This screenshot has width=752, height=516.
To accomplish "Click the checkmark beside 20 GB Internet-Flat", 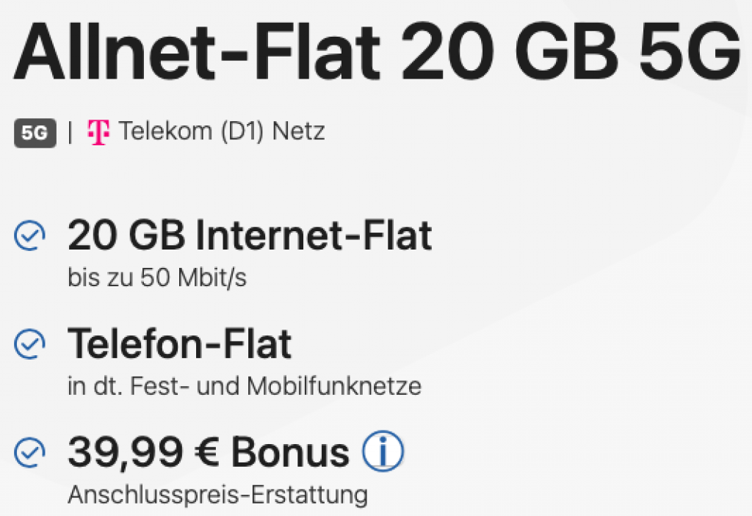I will pyautogui.click(x=29, y=234).
